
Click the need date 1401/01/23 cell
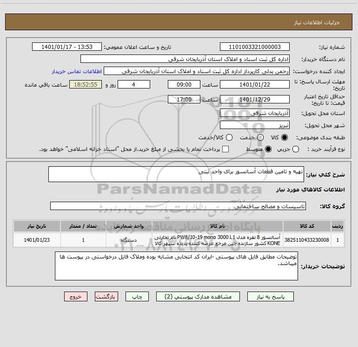[37, 240]
